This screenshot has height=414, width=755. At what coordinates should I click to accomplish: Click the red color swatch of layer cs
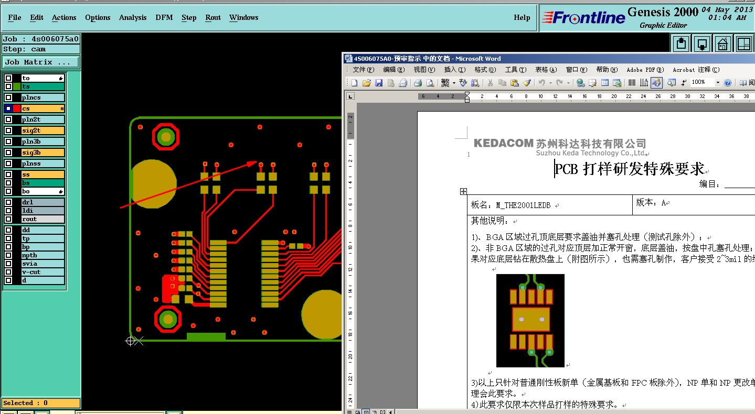[x=17, y=108]
